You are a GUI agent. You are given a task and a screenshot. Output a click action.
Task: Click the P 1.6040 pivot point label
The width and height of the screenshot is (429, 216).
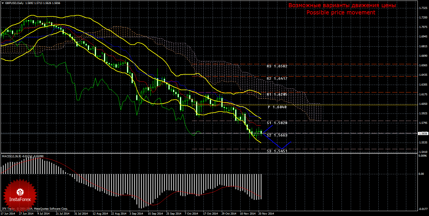(277, 107)
